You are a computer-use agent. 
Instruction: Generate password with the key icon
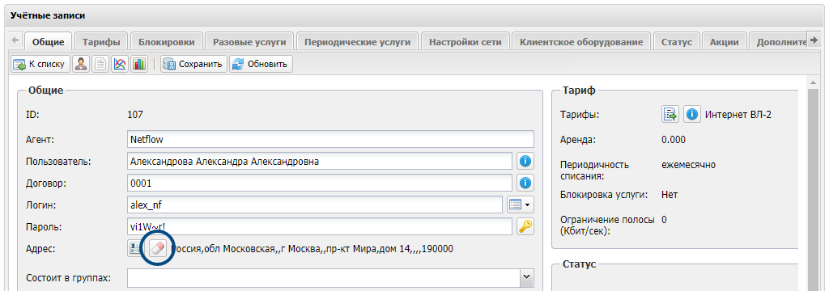pyautogui.click(x=525, y=226)
